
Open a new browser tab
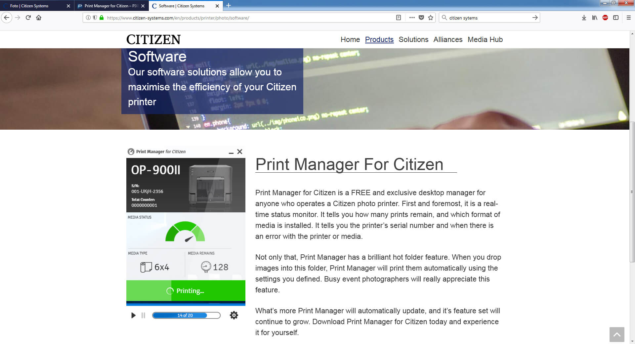[x=229, y=5]
